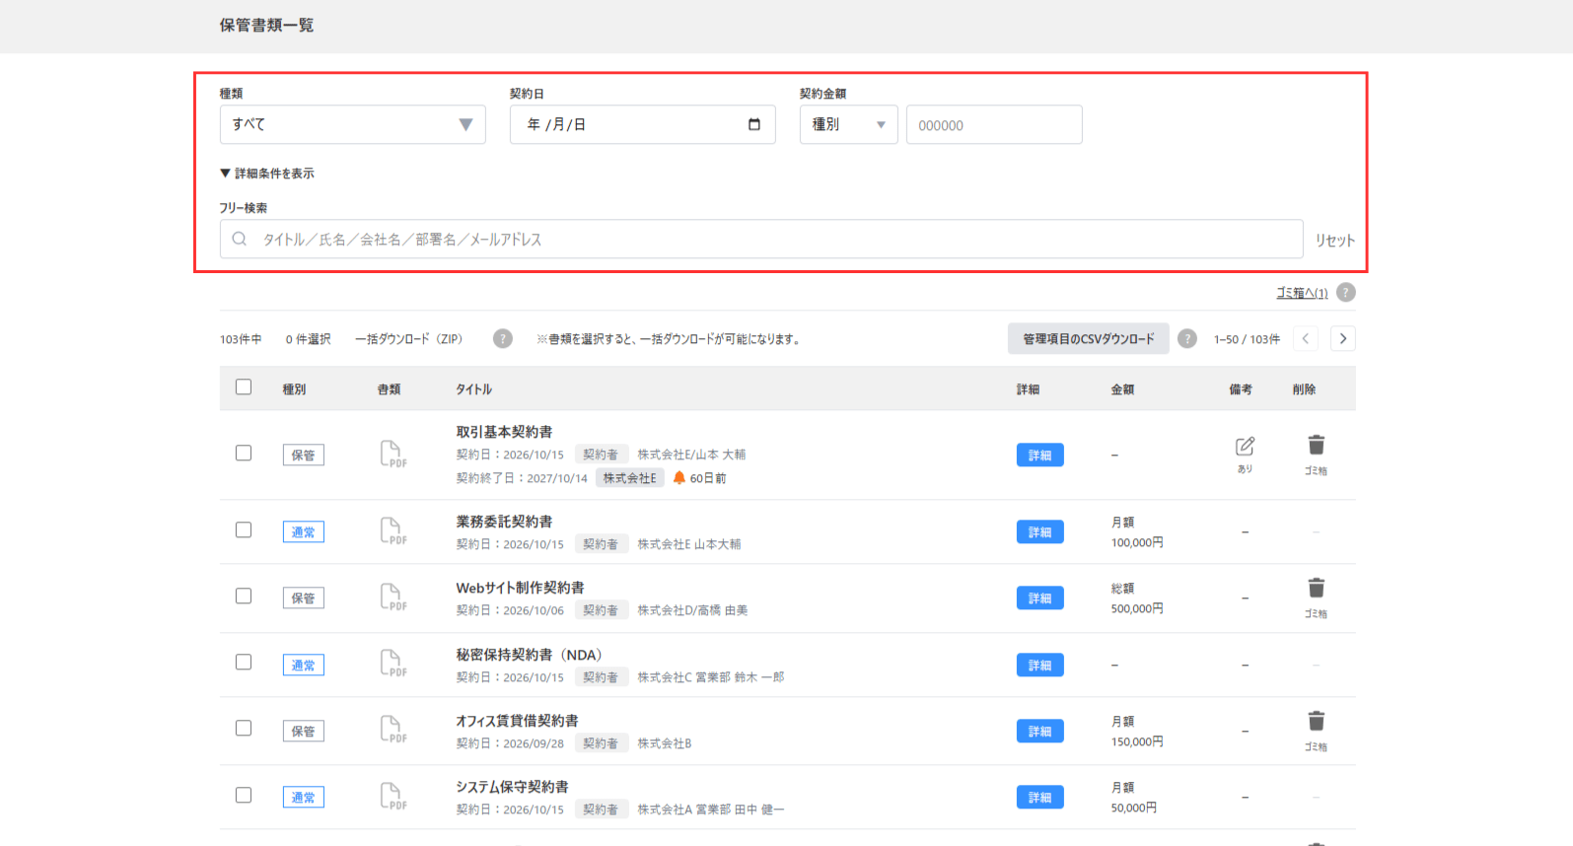Toggle the select-all checkbox in table header

(244, 388)
